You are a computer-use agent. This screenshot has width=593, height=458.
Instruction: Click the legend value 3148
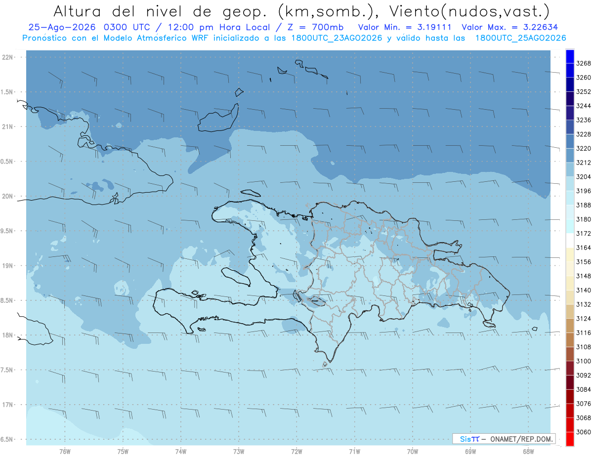point(584,276)
